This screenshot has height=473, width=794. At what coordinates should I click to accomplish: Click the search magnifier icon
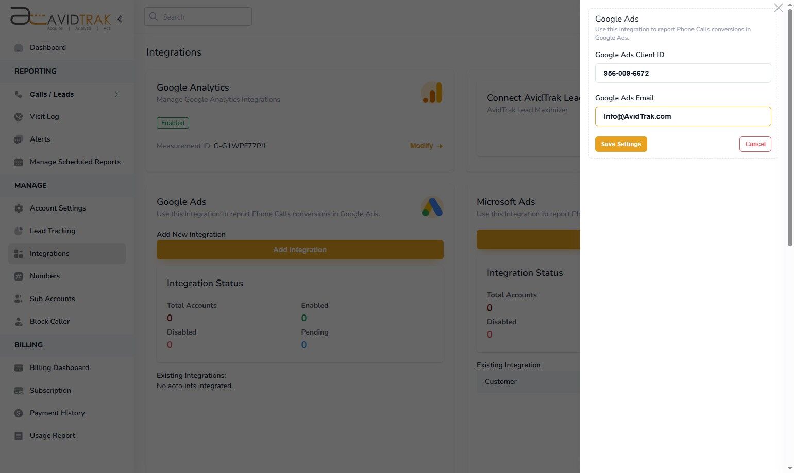[153, 16]
